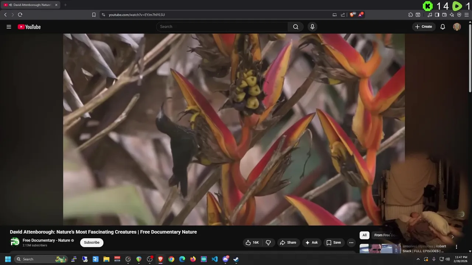This screenshot has height=265, width=472.
Task: Select the From Free Documentary chip
Action: [385, 235]
